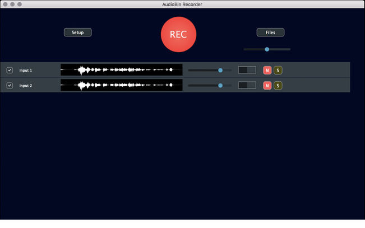Open the Files list
The height and width of the screenshot is (228, 365).
270,32
